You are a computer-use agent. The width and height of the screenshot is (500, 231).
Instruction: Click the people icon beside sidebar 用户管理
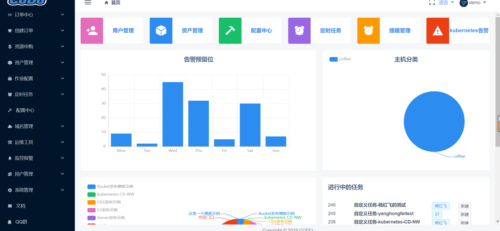coord(10,174)
